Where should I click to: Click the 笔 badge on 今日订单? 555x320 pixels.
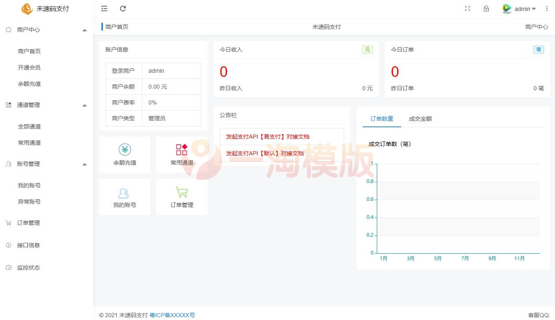click(539, 50)
